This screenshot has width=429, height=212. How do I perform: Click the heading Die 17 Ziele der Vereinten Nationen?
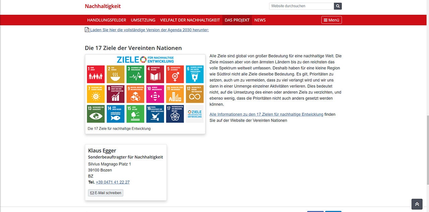[x=133, y=48]
